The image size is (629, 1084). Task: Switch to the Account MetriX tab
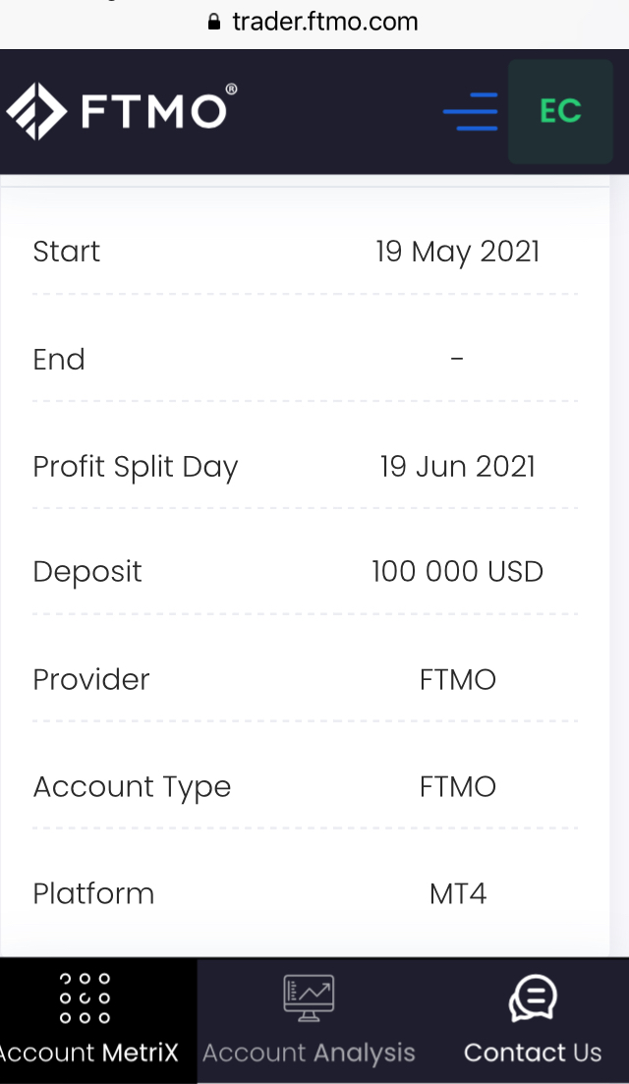(90, 1053)
